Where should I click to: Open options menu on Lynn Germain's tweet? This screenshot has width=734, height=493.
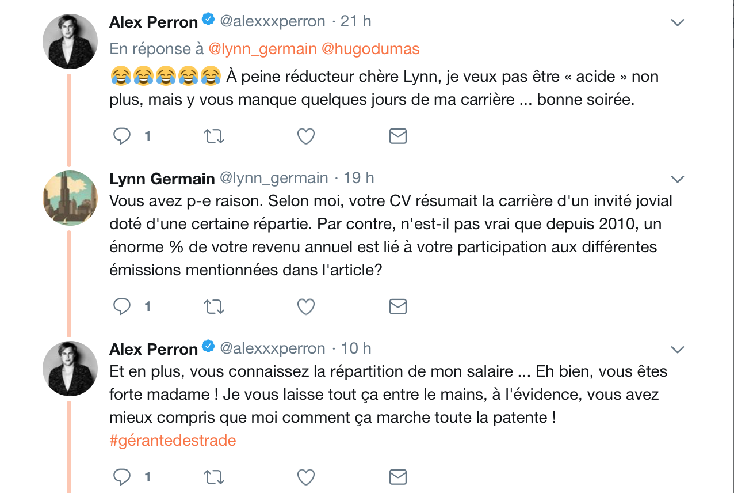[677, 178]
